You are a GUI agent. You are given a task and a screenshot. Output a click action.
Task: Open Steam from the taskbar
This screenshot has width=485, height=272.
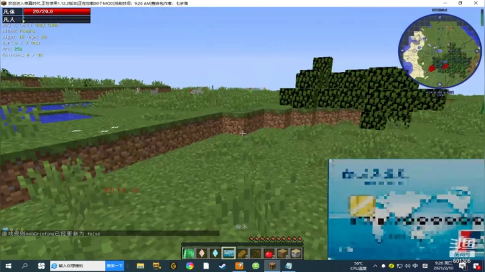coord(222,266)
